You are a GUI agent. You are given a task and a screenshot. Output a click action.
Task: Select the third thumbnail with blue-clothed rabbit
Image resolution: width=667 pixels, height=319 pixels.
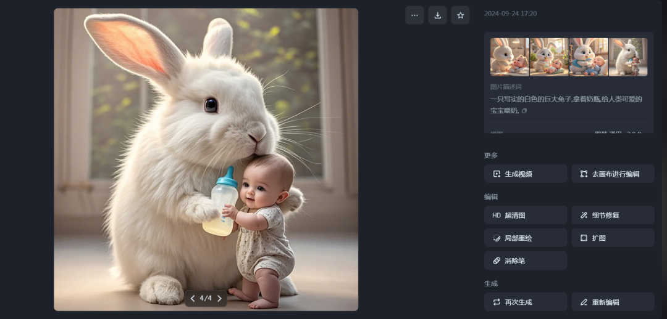(589, 57)
